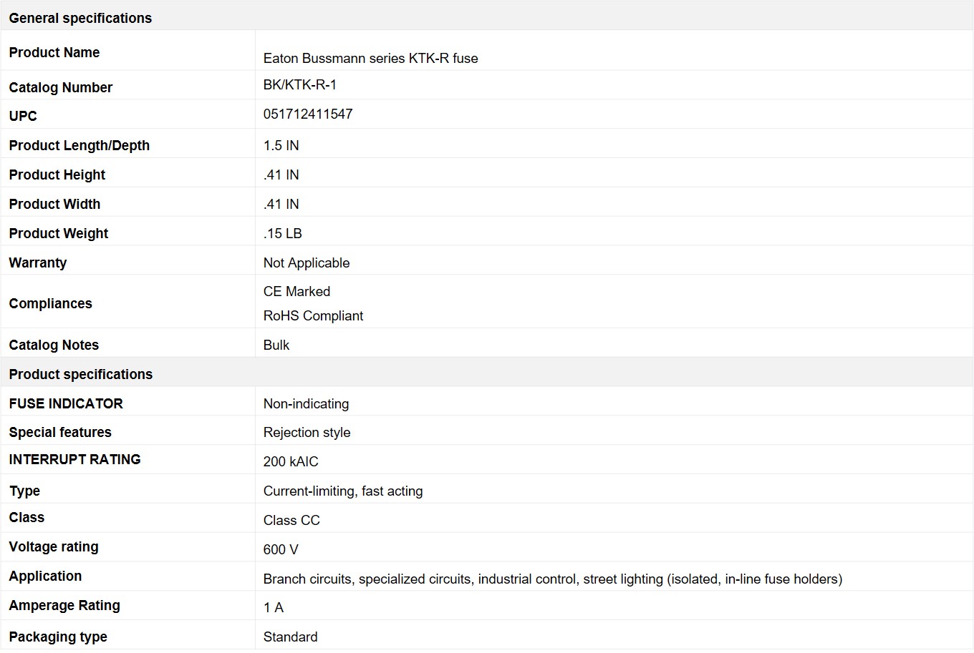The width and height of the screenshot is (974, 653).
Task: Select .41 IN in Product Width row
Action: 281,204
